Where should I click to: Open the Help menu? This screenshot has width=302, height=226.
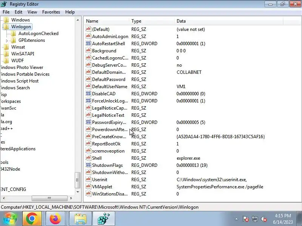(x=70, y=12)
